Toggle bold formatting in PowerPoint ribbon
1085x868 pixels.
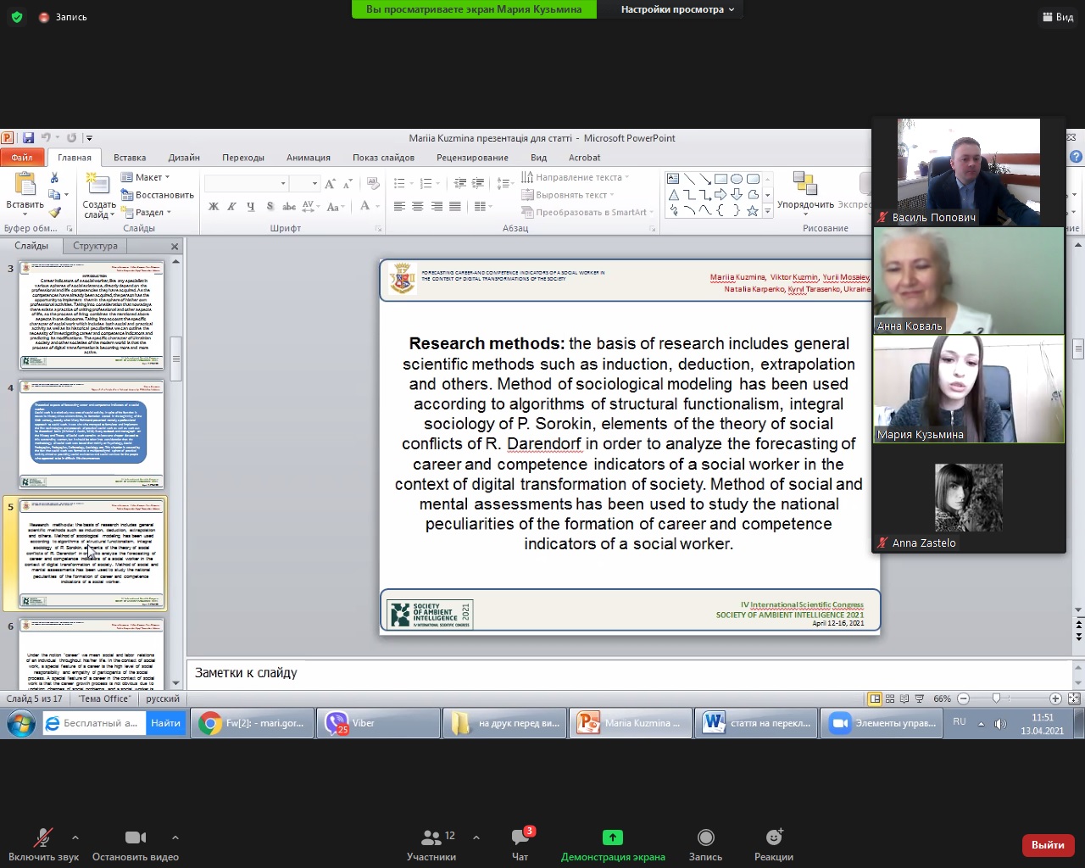214,206
